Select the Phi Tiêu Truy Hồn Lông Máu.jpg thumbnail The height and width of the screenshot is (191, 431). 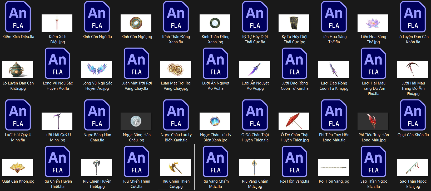(373, 121)
